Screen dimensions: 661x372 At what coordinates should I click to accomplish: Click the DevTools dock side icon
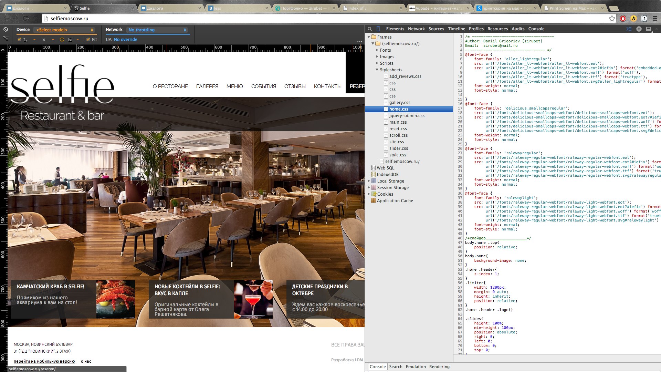pyautogui.click(x=649, y=29)
